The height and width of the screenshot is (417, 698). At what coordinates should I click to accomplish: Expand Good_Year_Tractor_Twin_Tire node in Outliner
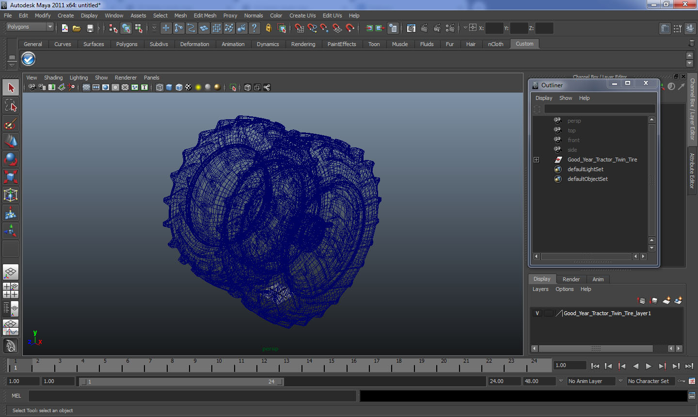[537, 160]
